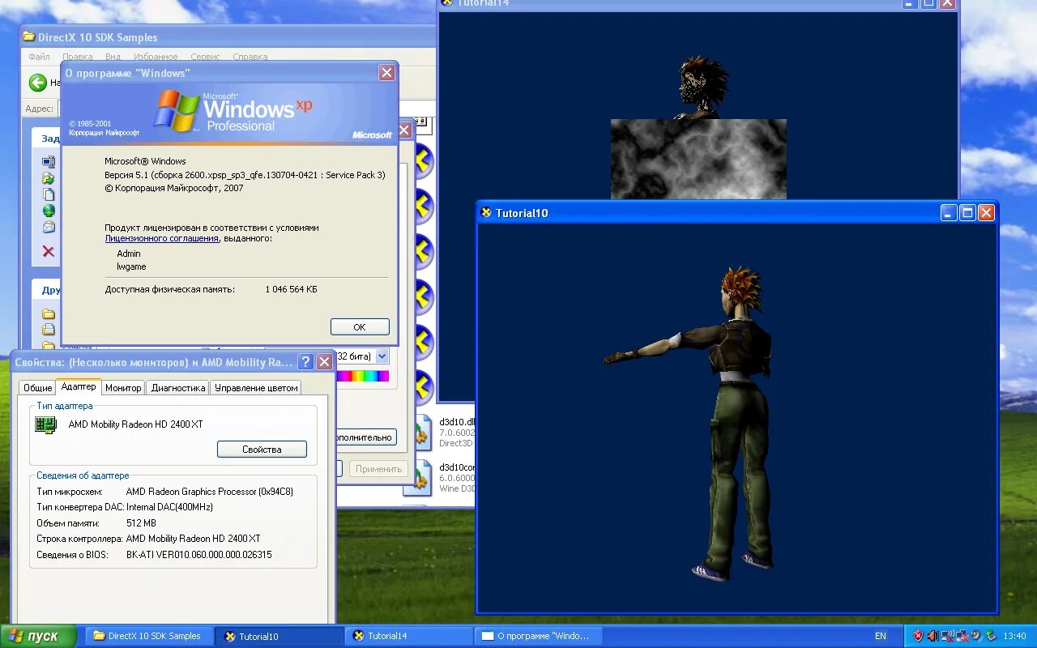Click the Свойства button for the adapter
This screenshot has height=648, width=1037.
(262, 450)
